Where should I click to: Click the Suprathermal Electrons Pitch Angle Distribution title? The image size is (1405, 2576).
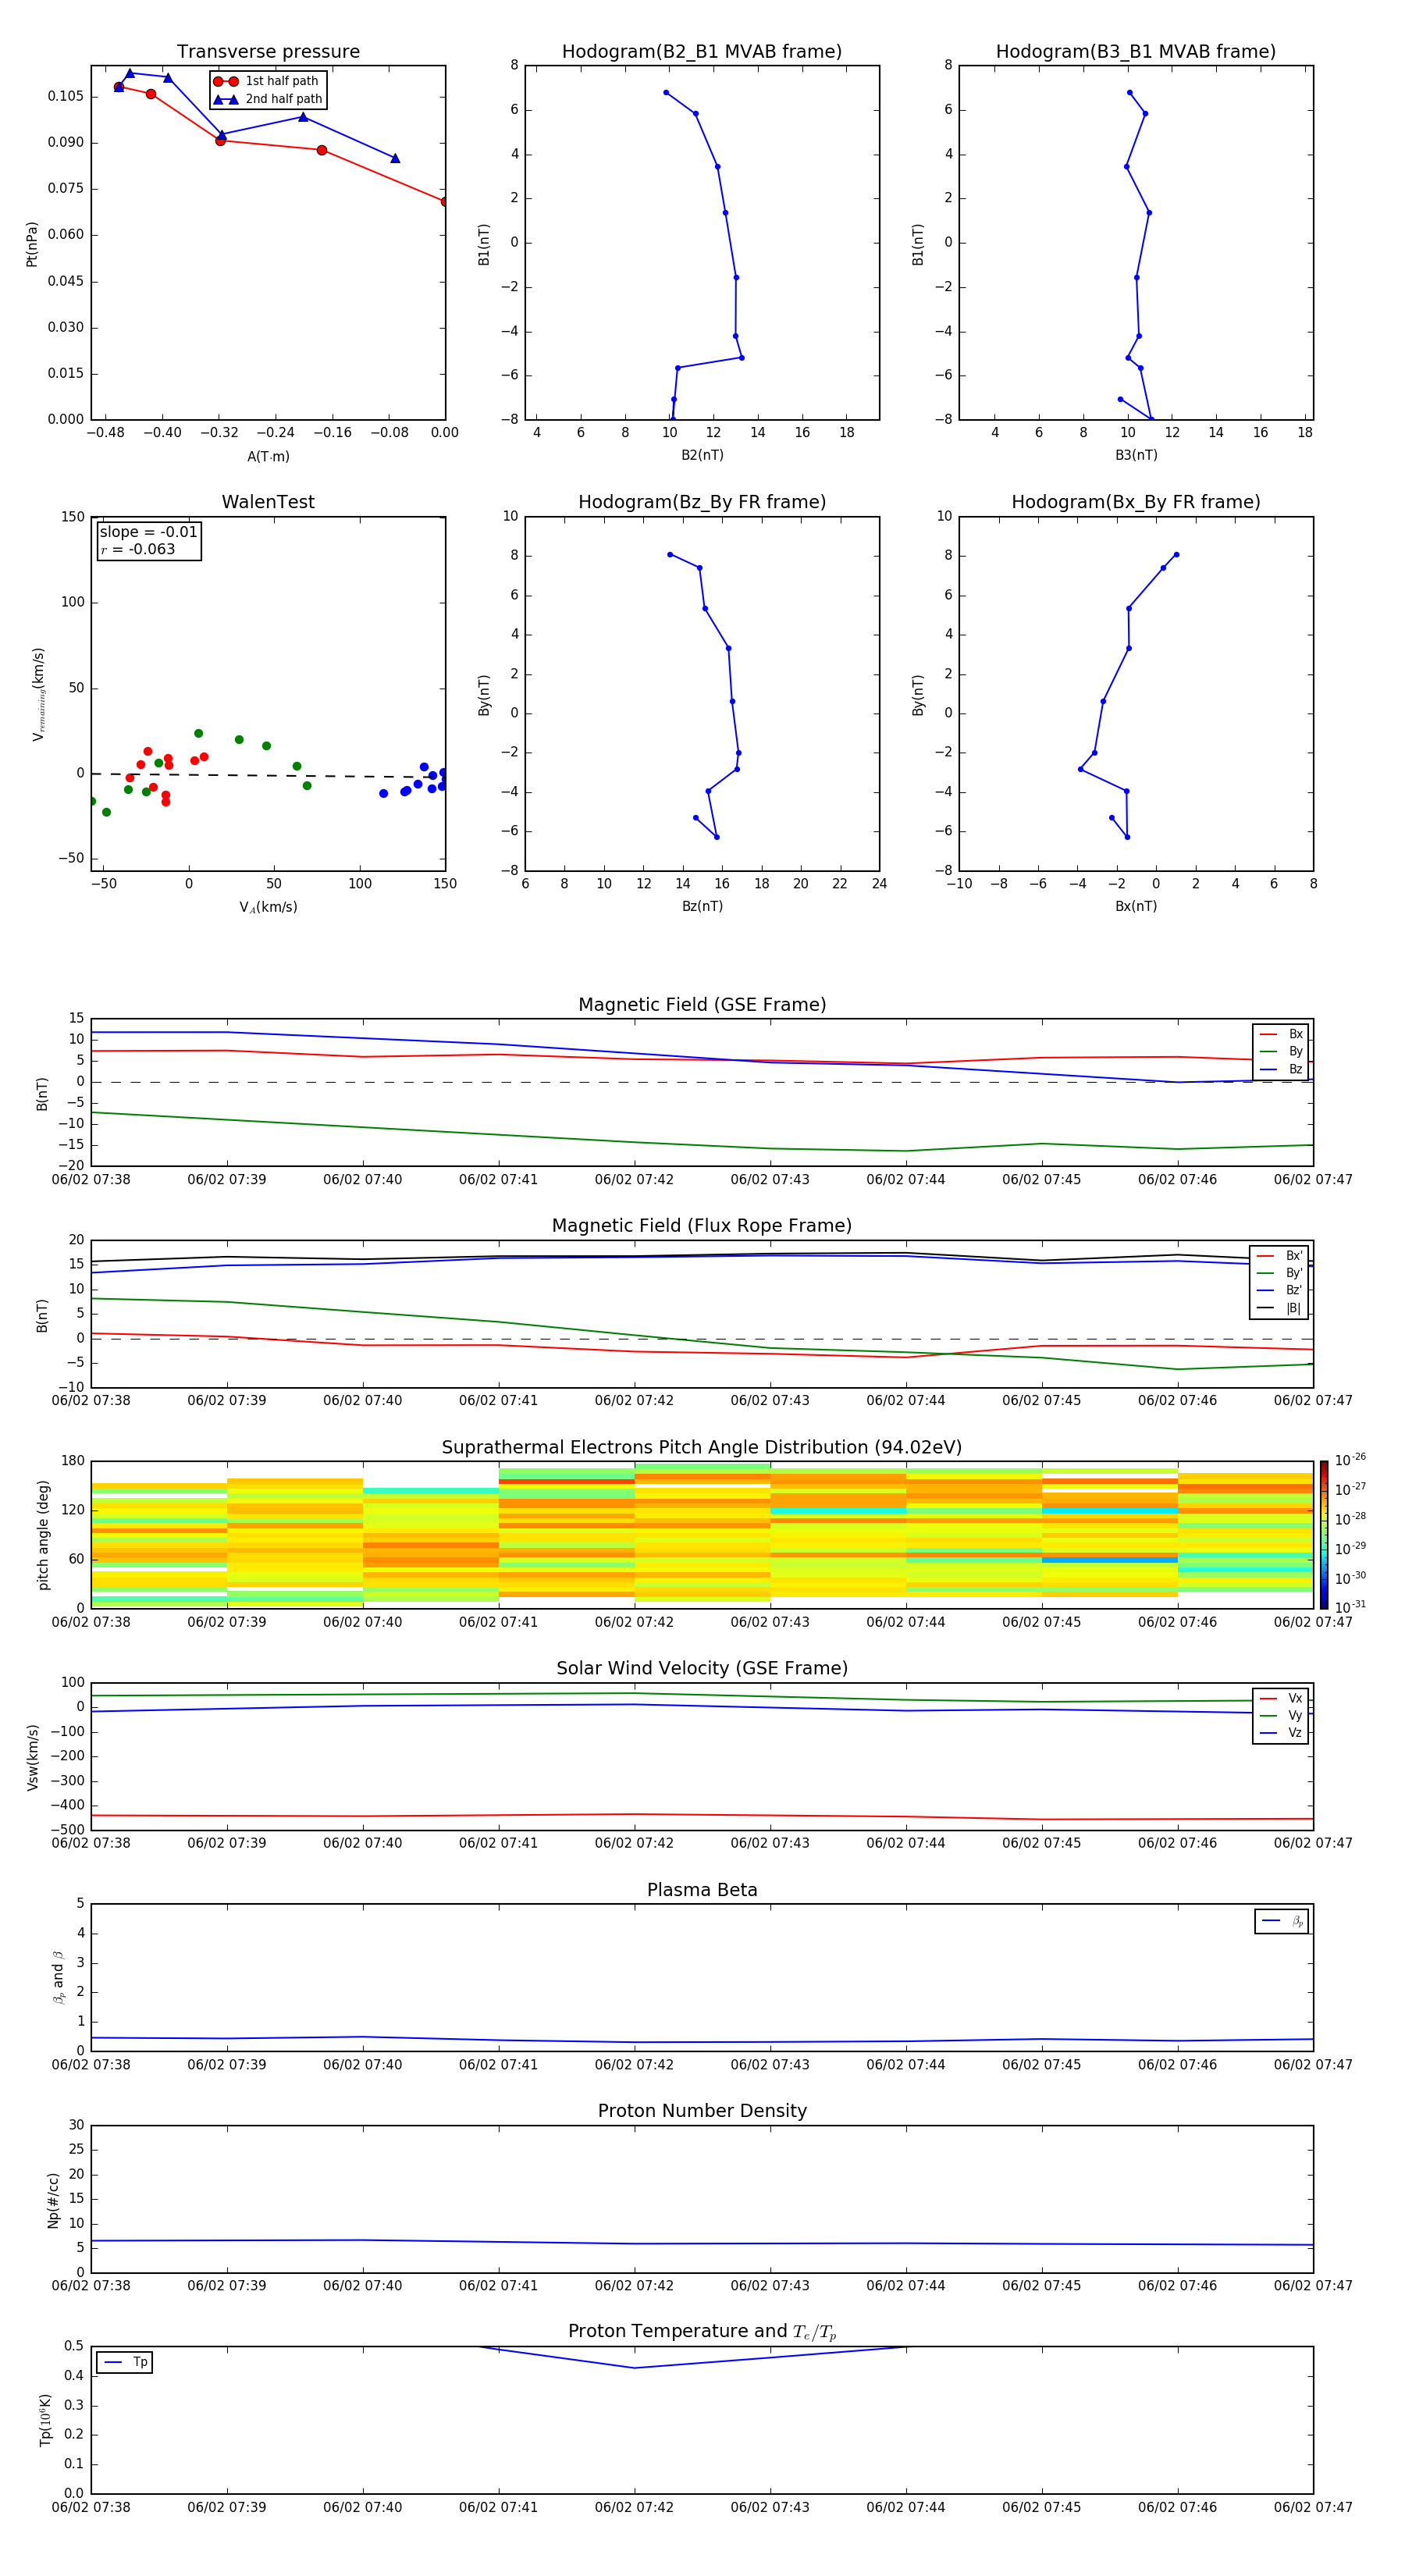[702, 1447]
